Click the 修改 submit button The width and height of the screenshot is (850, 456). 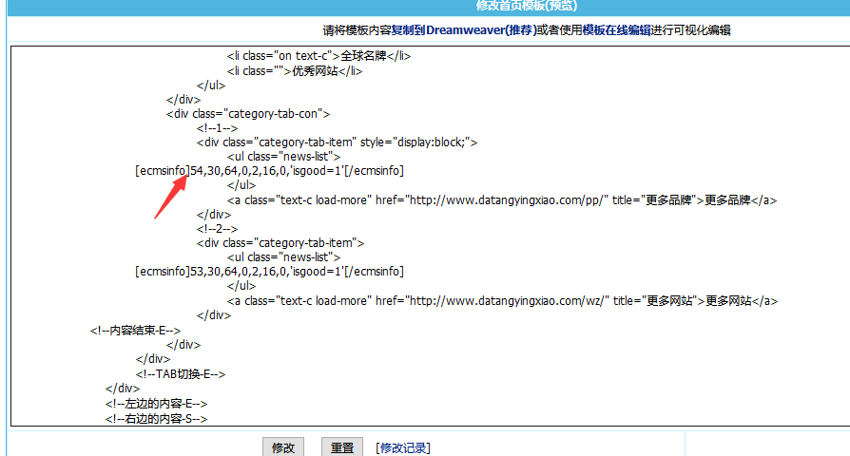pos(283,447)
